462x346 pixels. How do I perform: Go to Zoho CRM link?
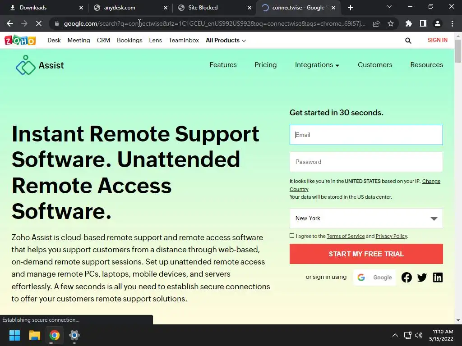(x=103, y=40)
